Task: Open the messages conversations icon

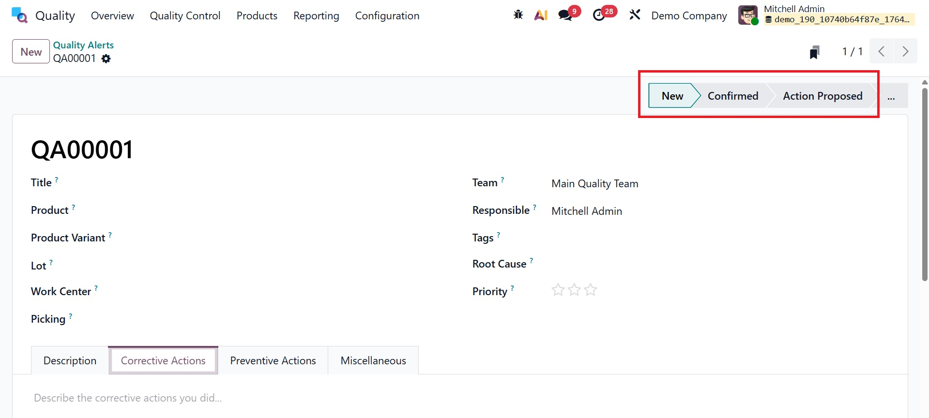Action: (x=565, y=15)
